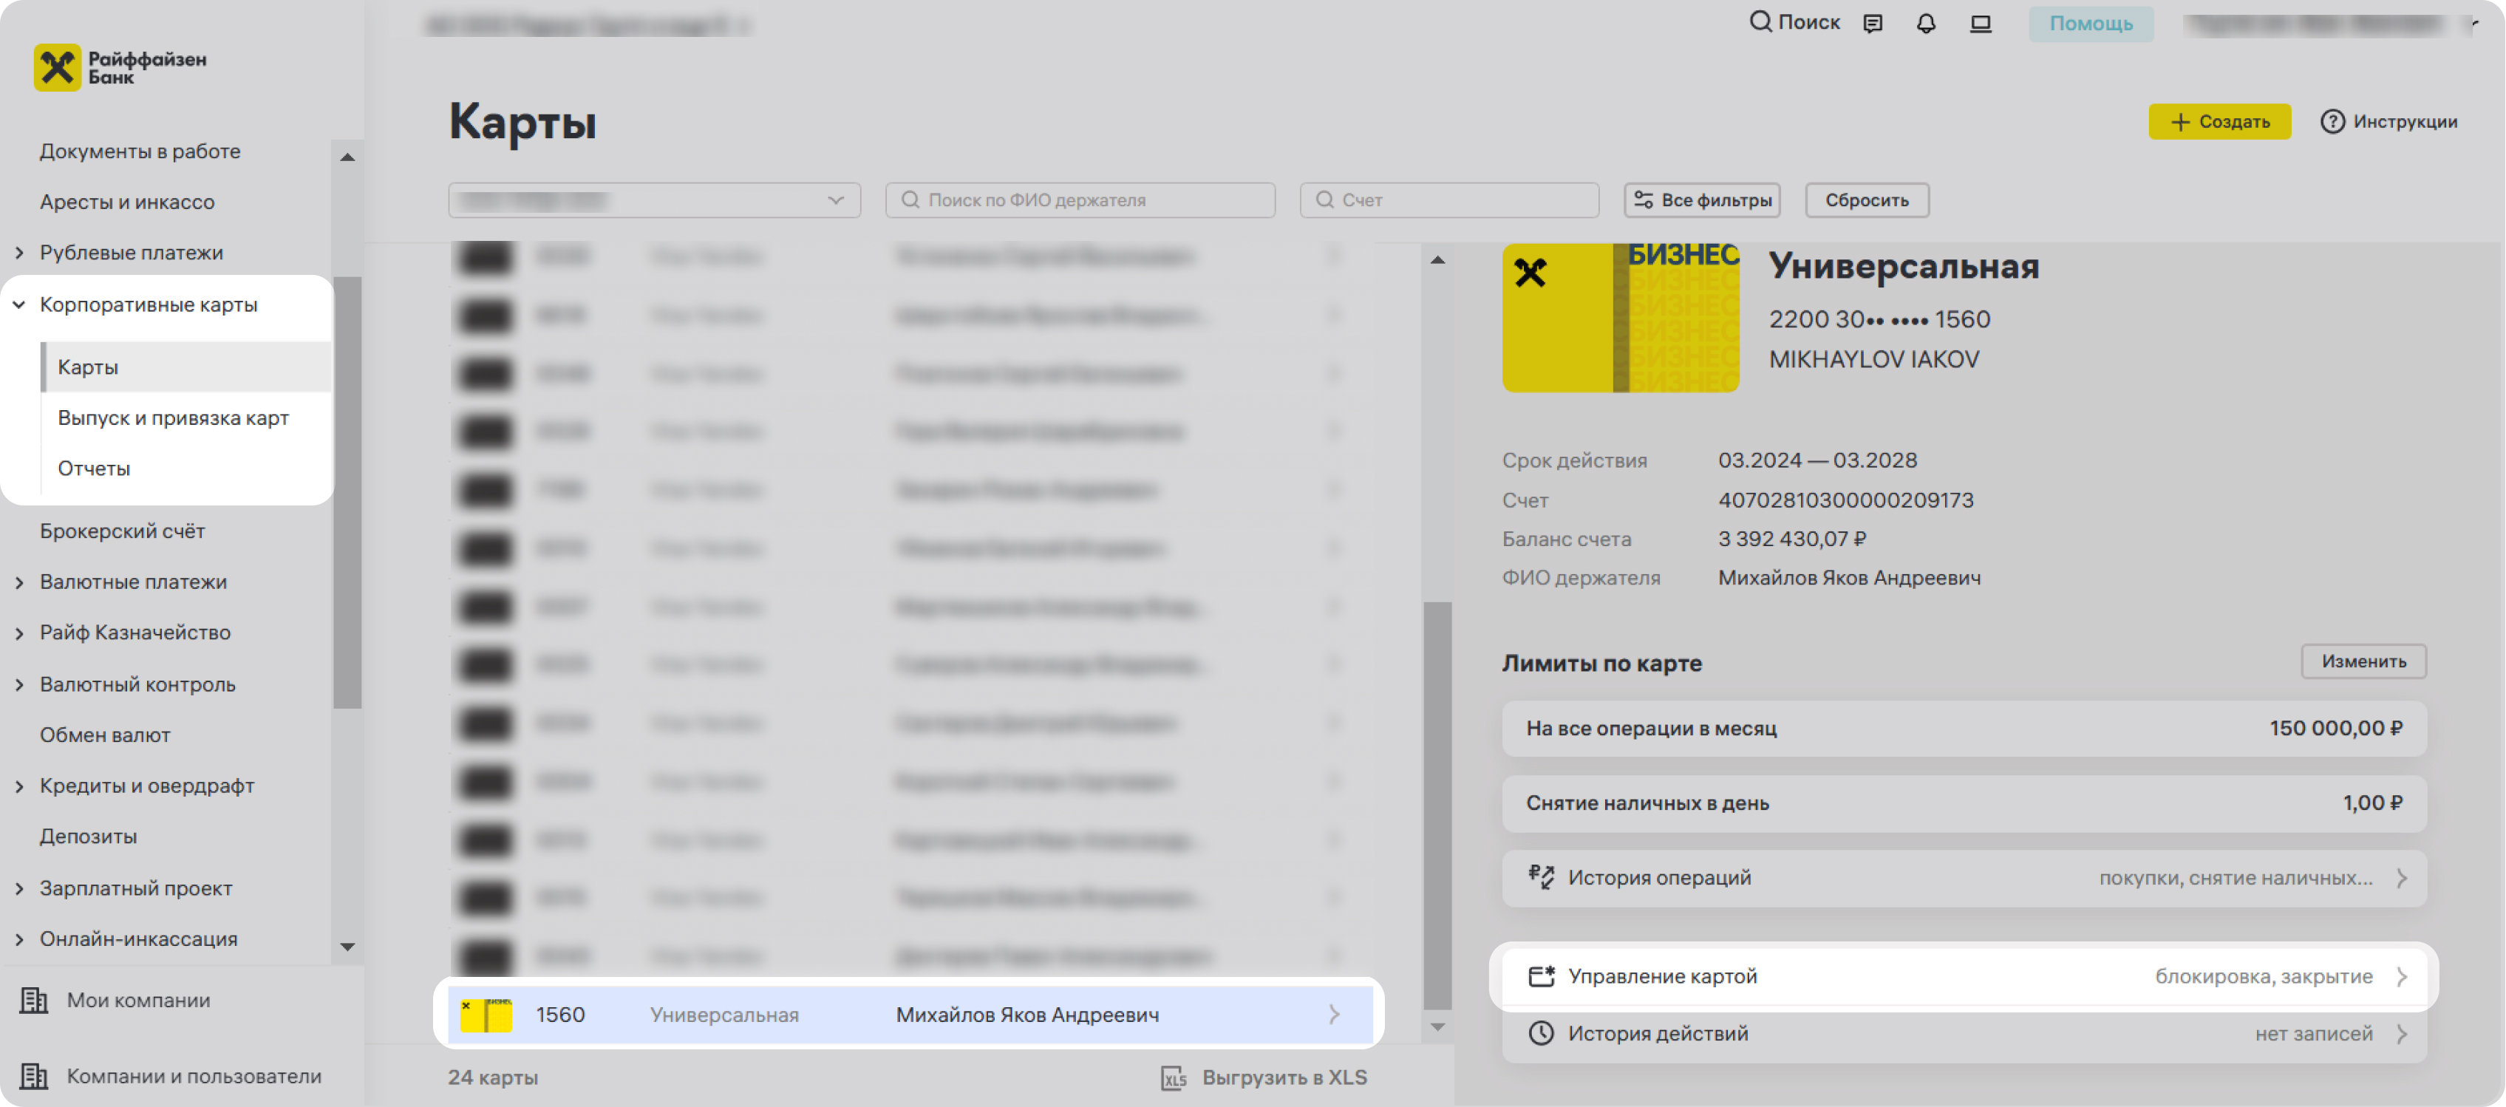Open chevron on card row 1560
Image resolution: width=2506 pixels, height=1107 pixels.
click(x=1334, y=1015)
